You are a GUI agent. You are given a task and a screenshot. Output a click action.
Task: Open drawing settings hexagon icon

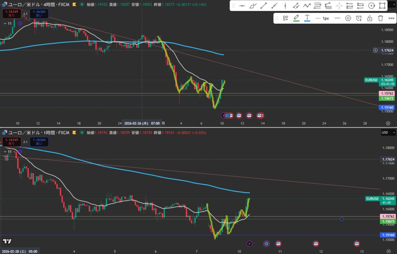coord(348,18)
